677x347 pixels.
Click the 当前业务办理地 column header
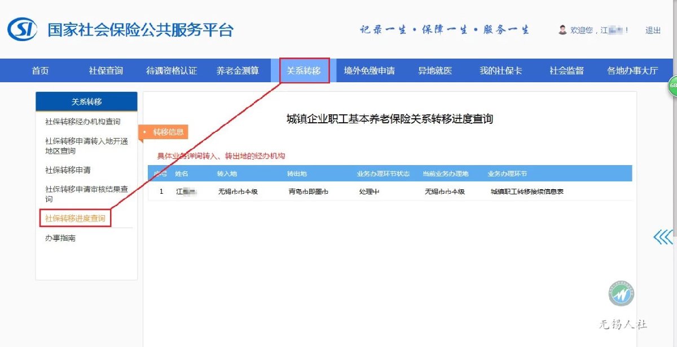coord(446,173)
